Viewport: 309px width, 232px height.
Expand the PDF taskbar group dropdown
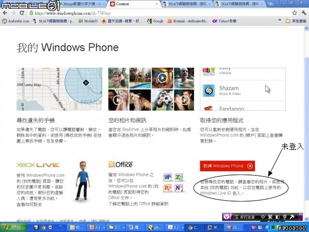[183, 228]
